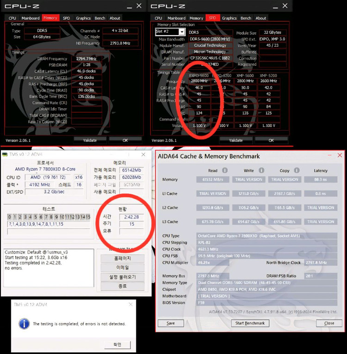Image resolution: width=347 pixels, height=354 pixels.
Task: Click OK in left CPU-Z window
Action: [x=125, y=140]
